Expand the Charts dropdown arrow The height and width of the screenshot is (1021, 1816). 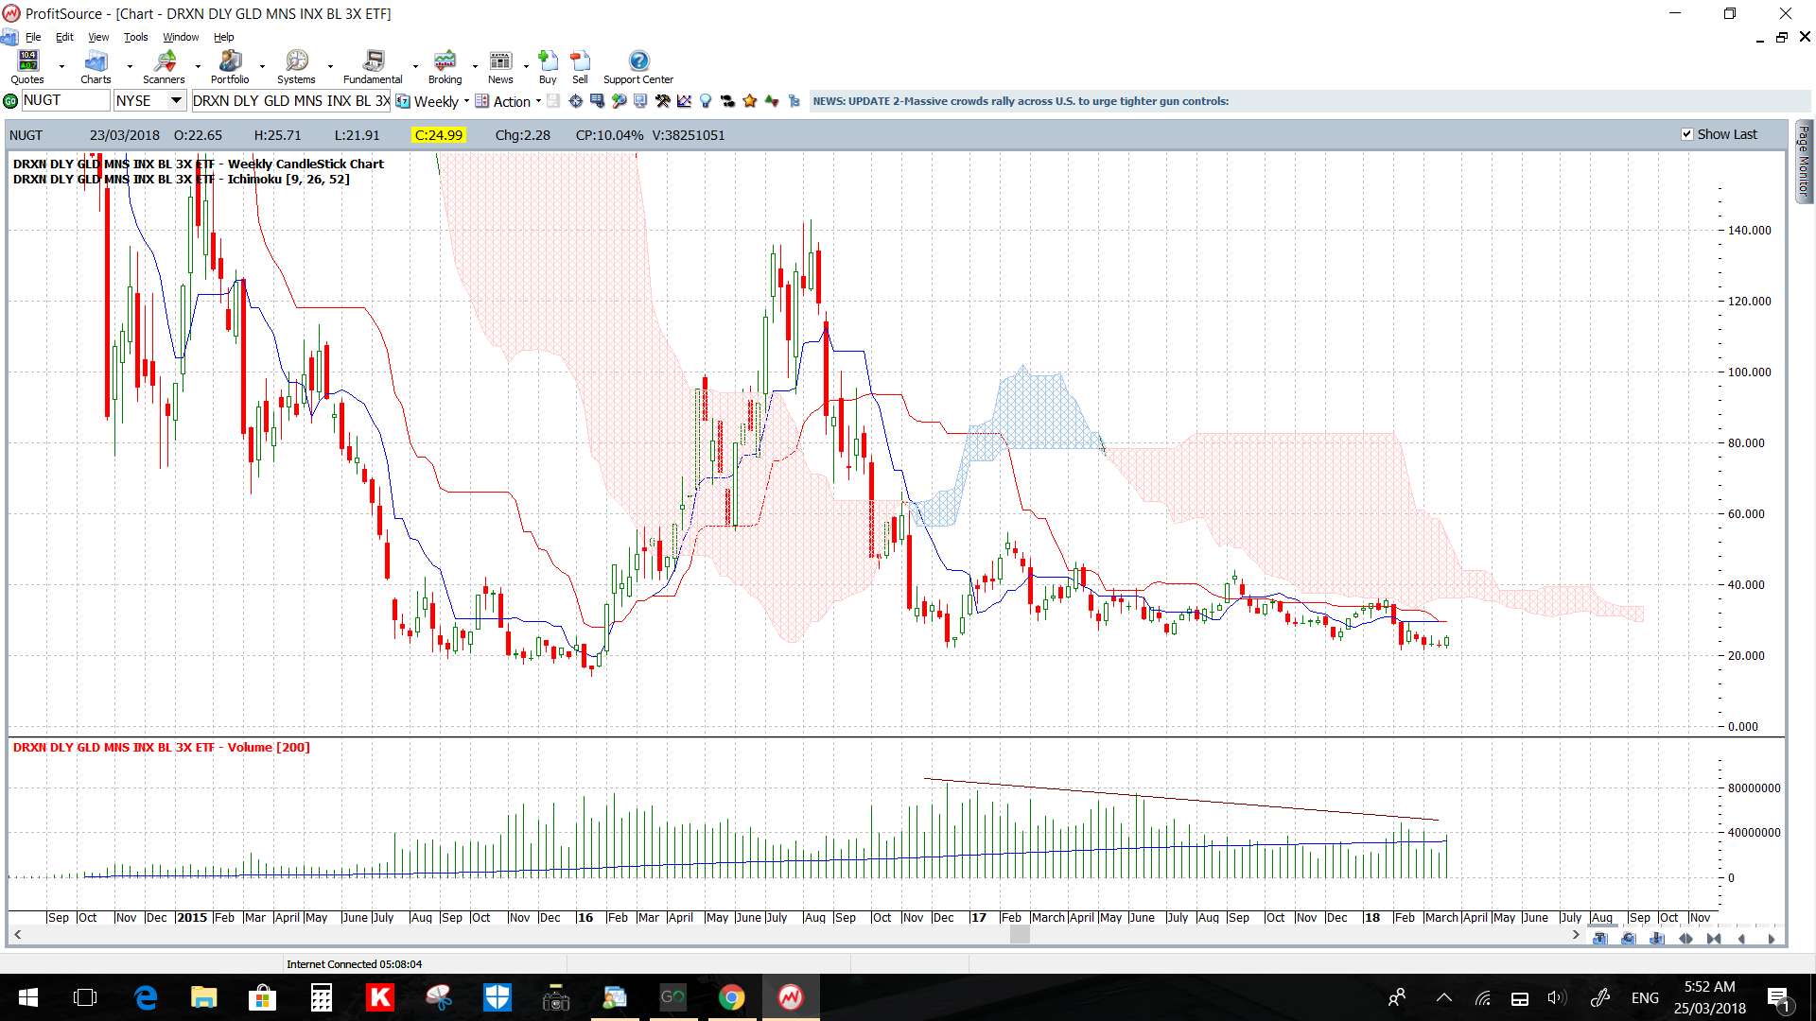coord(130,67)
